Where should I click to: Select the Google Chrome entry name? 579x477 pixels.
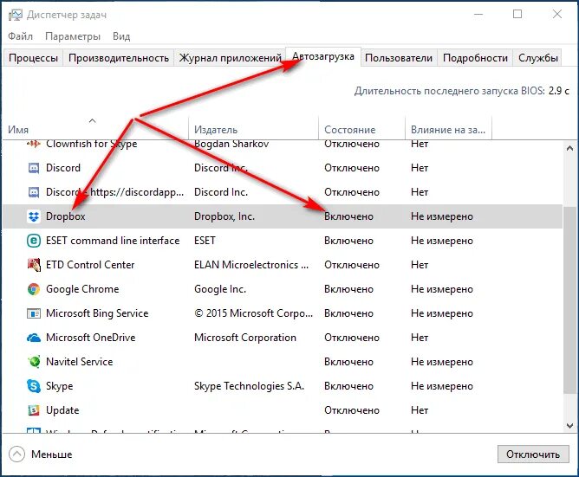[x=82, y=289]
